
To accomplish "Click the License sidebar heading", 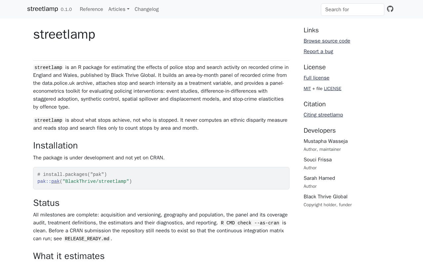I will click(x=315, y=67).
